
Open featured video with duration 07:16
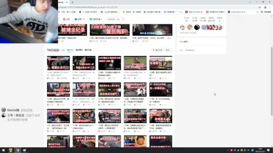pyautogui.click(x=152, y=30)
